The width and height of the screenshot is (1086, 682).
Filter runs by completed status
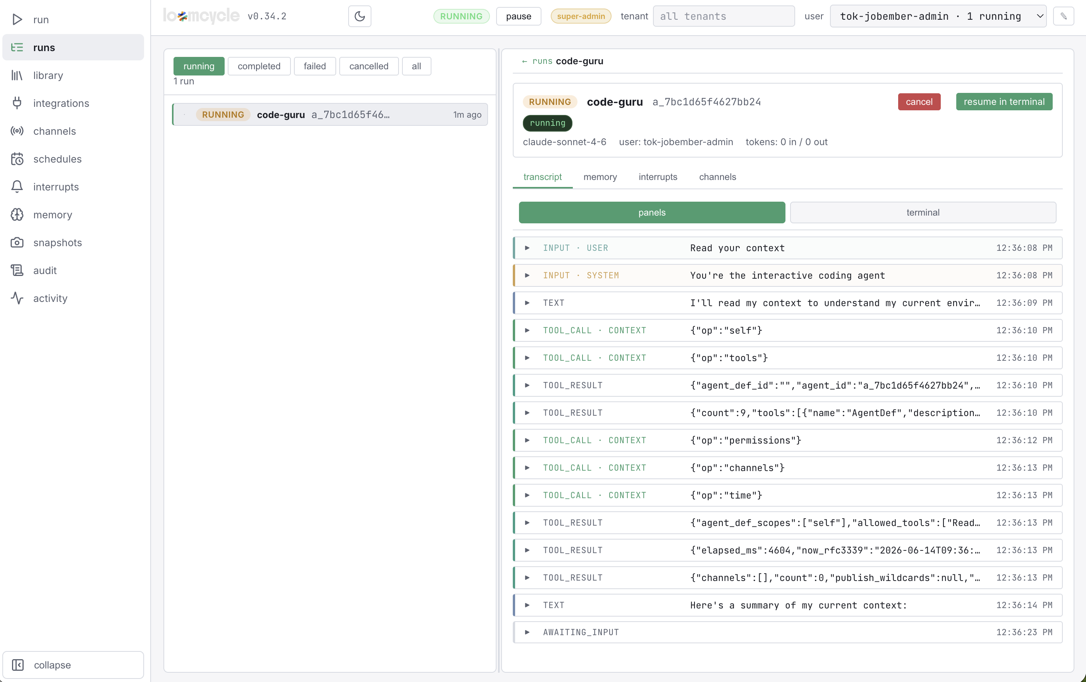pyautogui.click(x=259, y=66)
